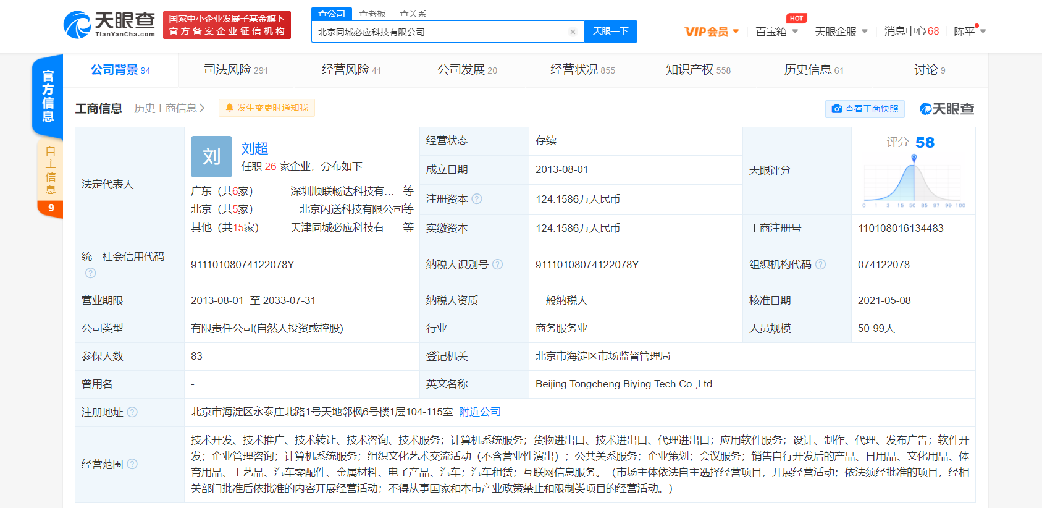
Task: Select the 经营风险 tab
Action: [351, 70]
